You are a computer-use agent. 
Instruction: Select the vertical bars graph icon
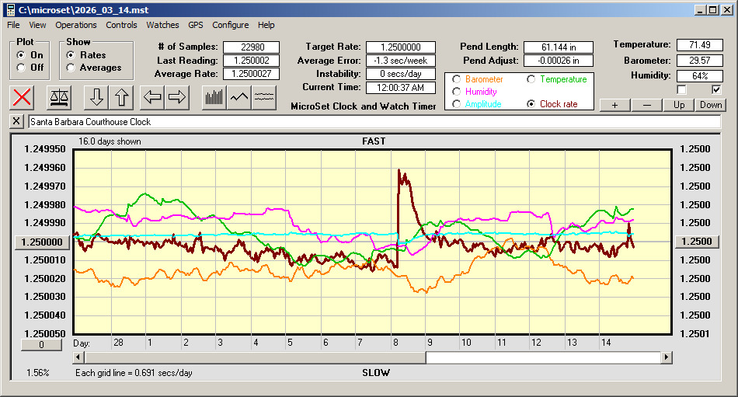(214, 97)
